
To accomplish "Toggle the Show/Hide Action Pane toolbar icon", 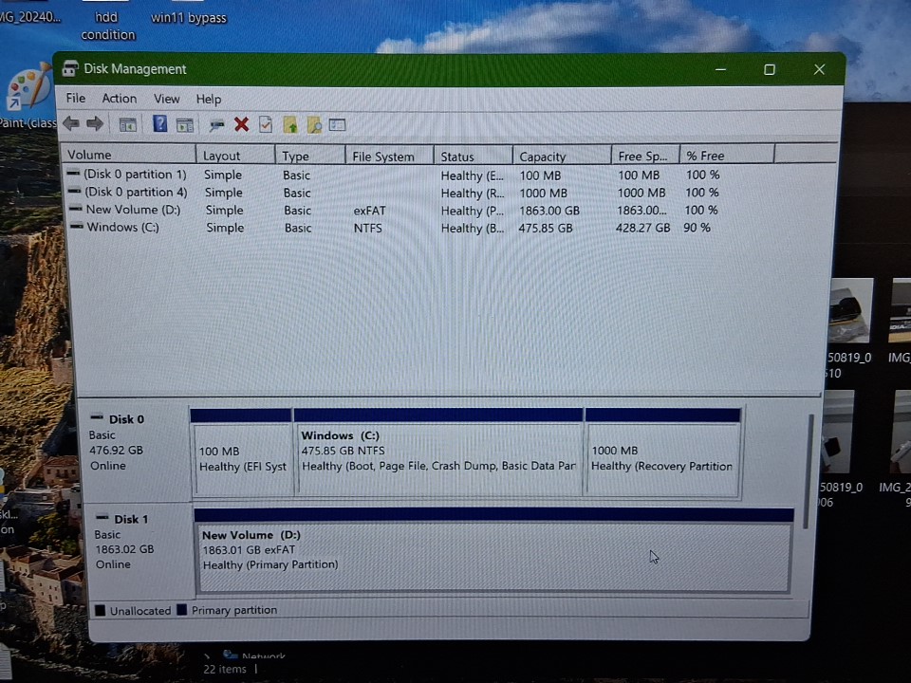I will click(x=185, y=124).
